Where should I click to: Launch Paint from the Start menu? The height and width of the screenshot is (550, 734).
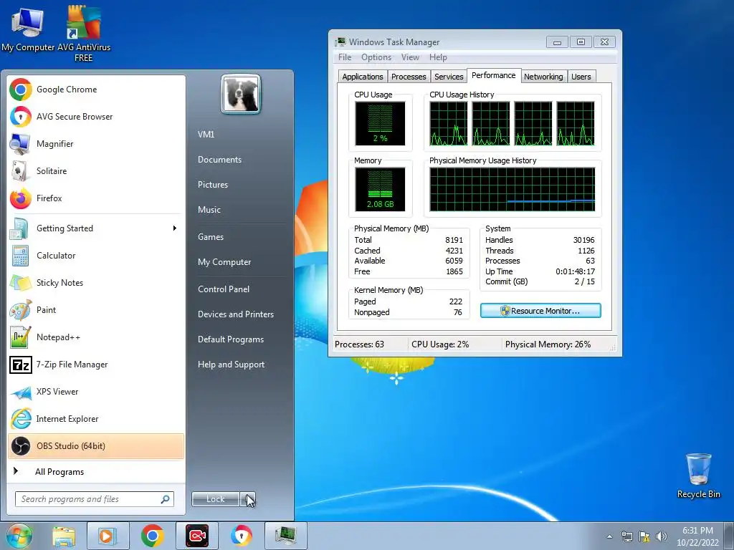click(96, 309)
